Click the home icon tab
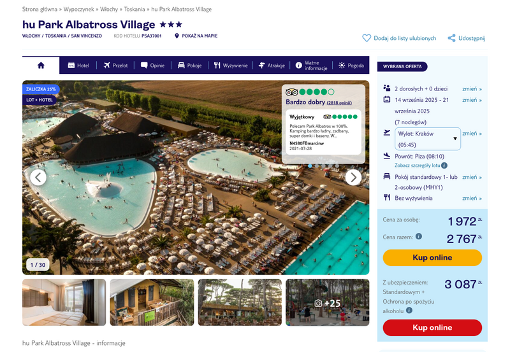510x352 pixels. point(41,66)
